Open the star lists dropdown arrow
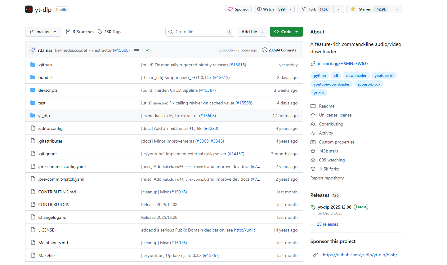The height and width of the screenshot is (265, 447). point(397,9)
